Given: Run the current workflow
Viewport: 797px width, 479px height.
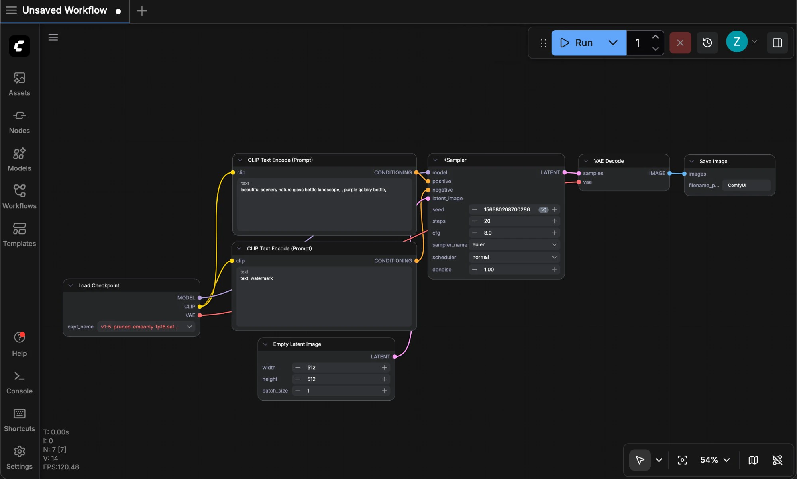Looking at the screenshot, I should [577, 43].
